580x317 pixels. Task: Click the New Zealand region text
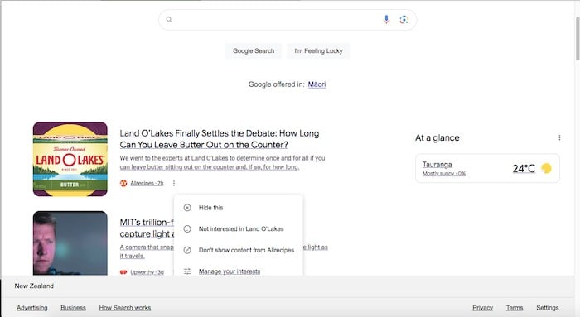tap(34, 286)
